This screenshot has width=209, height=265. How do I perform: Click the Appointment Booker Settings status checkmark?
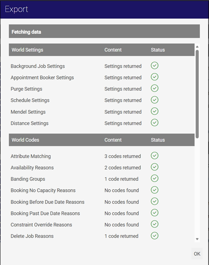154,77
